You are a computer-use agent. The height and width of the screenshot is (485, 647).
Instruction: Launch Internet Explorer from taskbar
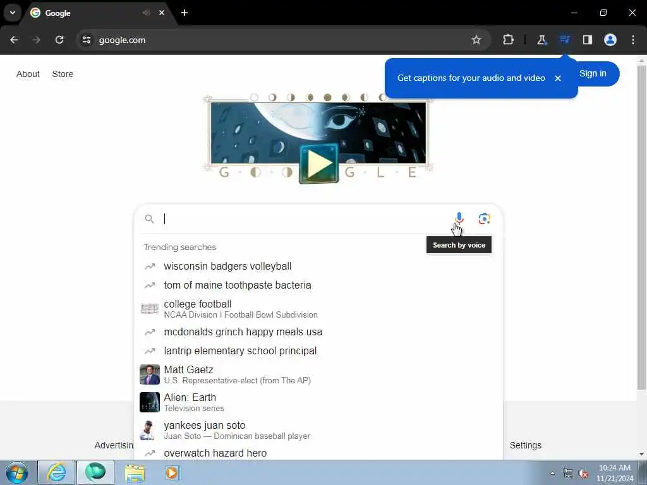pos(56,472)
